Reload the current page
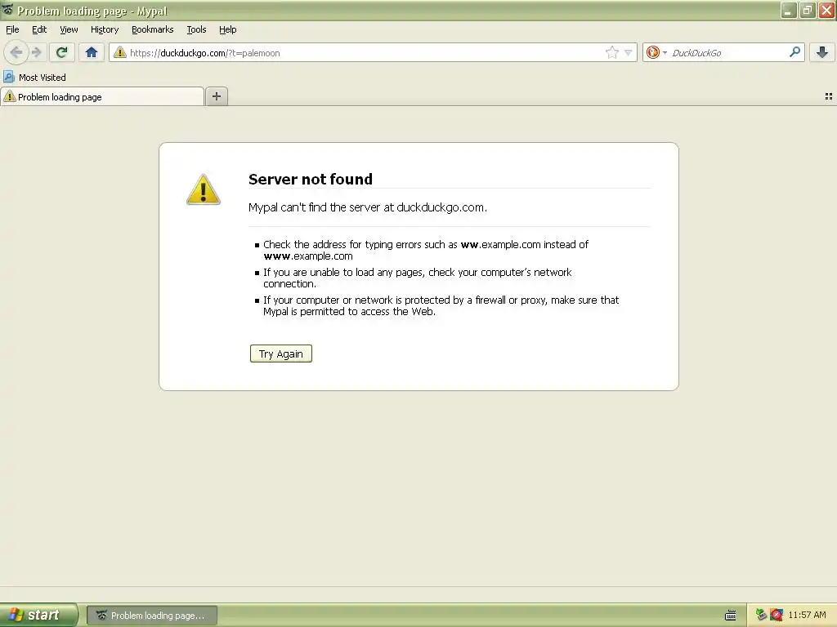 (x=62, y=52)
